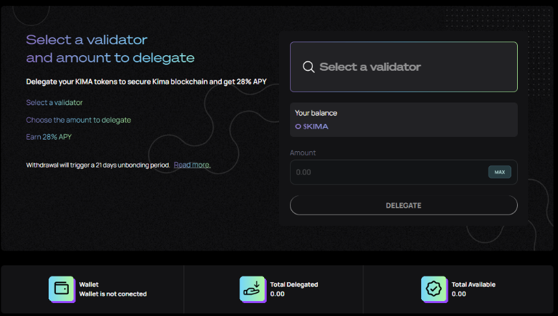Click the 0 $KIMA balance text
The height and width of the screenshot is (316, 558).
click(x=311, y=127)
